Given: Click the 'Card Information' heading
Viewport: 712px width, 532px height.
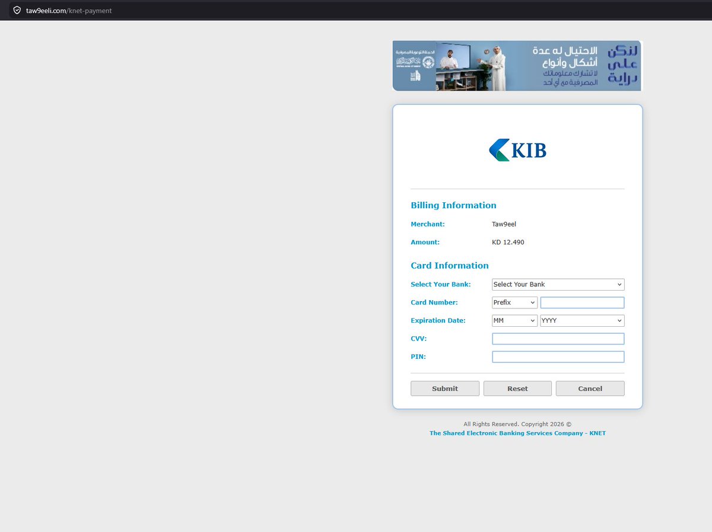Looking at the screenshot, I should (x=450, y=266).
